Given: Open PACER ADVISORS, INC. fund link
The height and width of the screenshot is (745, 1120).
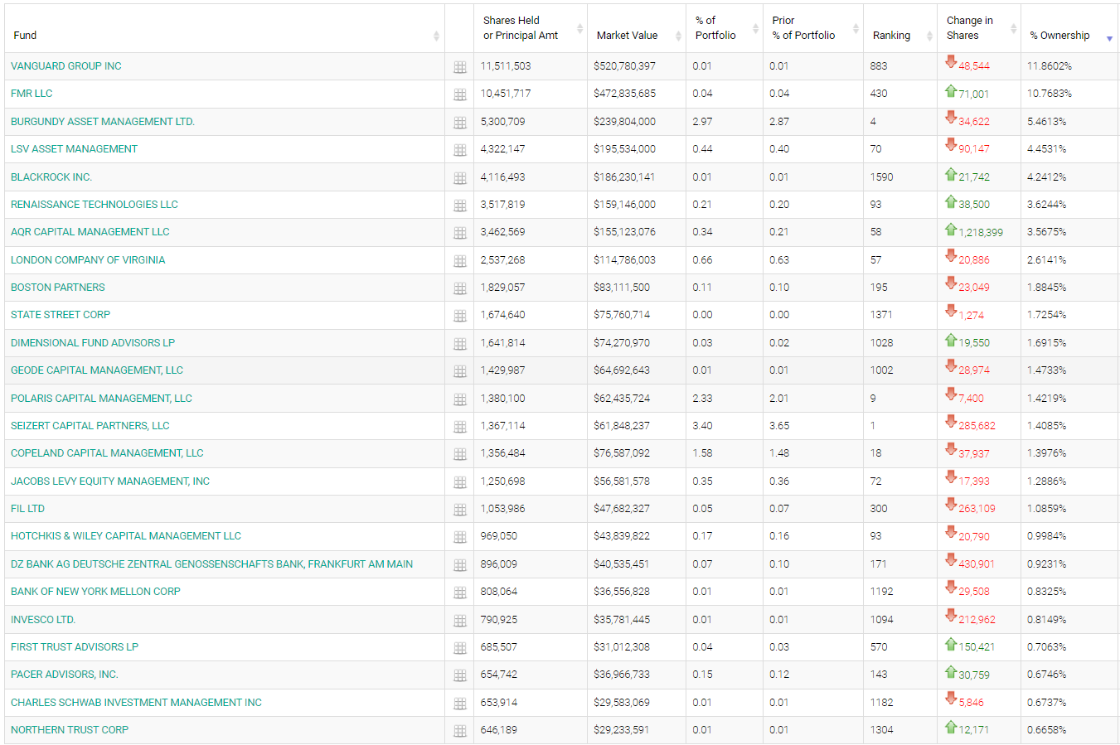Looking at the screenshot, I should click(x=65, y=675).
